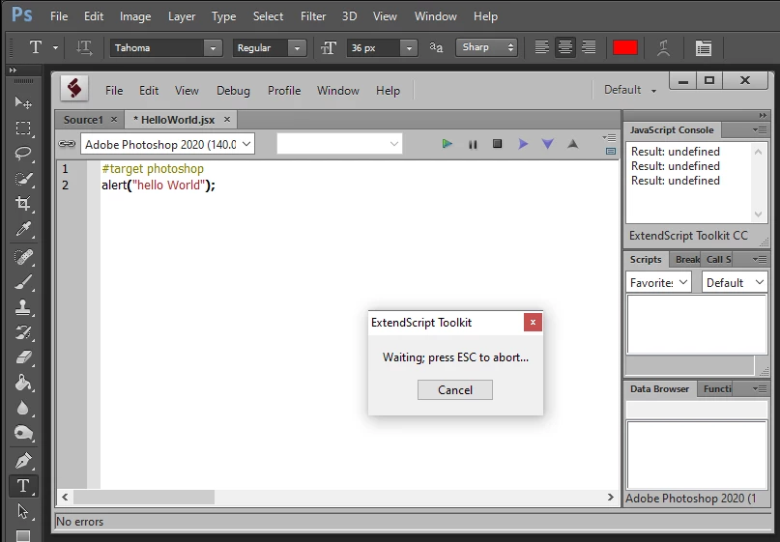The image size is (780, 542).
Task: Open Photoshop Layer menu
Action: tap(182, 16)
